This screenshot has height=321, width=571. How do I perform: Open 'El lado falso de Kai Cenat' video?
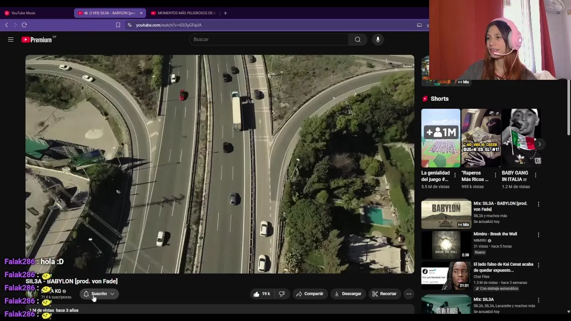503,267
